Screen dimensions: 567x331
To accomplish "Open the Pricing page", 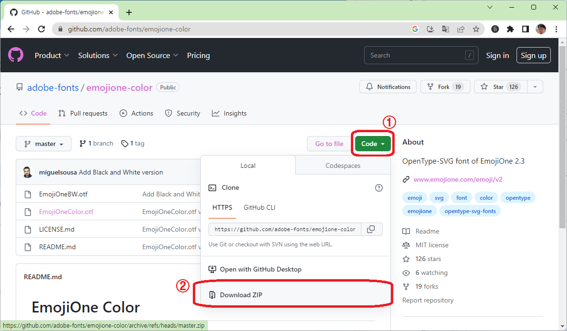I will (x=199, y=55).
